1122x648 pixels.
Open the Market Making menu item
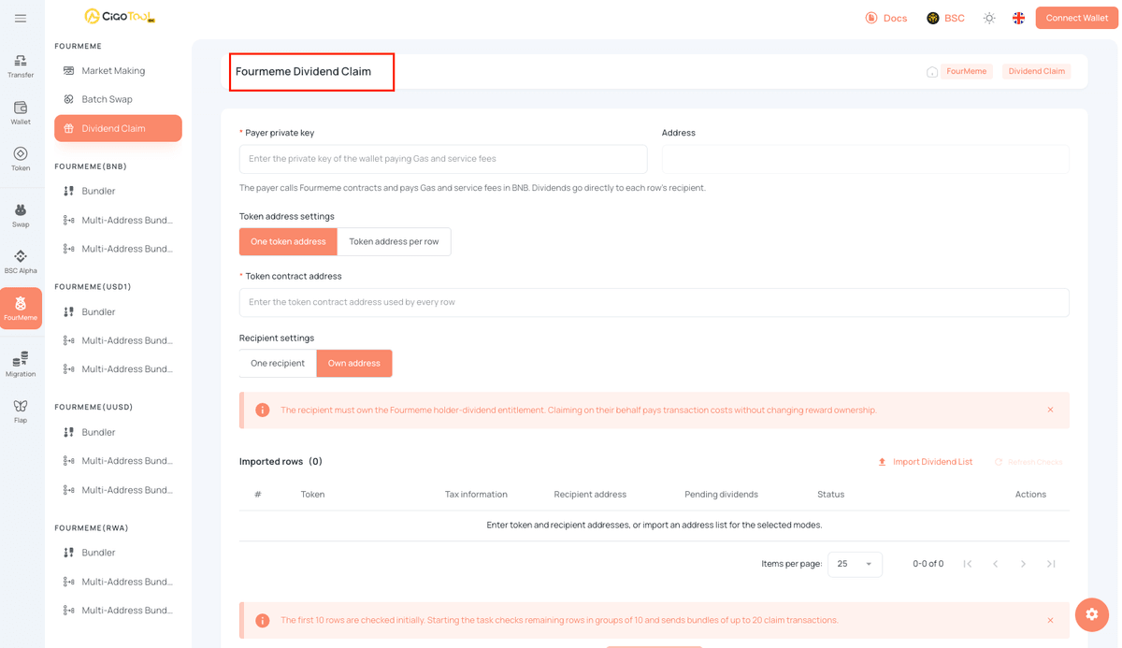118,71
